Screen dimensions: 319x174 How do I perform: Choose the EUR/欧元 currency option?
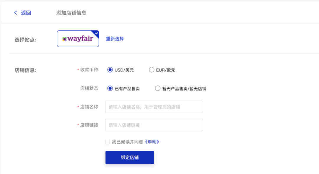152,70
